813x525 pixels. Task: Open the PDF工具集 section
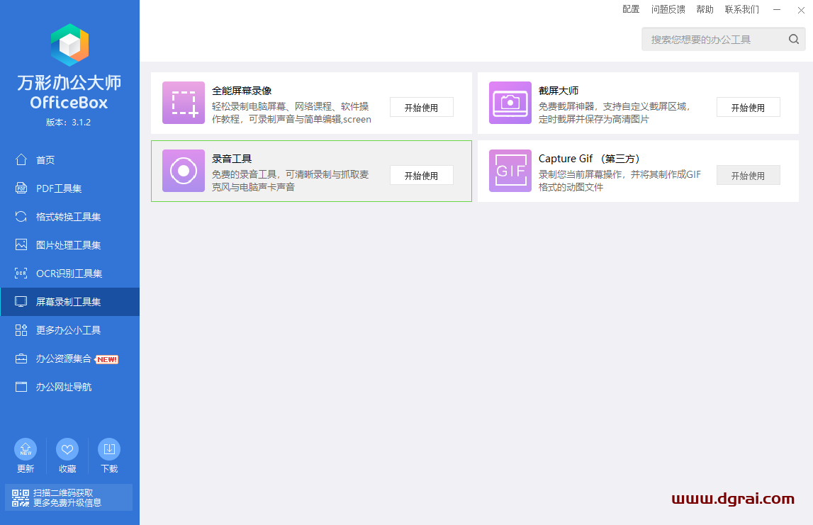[70, 188]
